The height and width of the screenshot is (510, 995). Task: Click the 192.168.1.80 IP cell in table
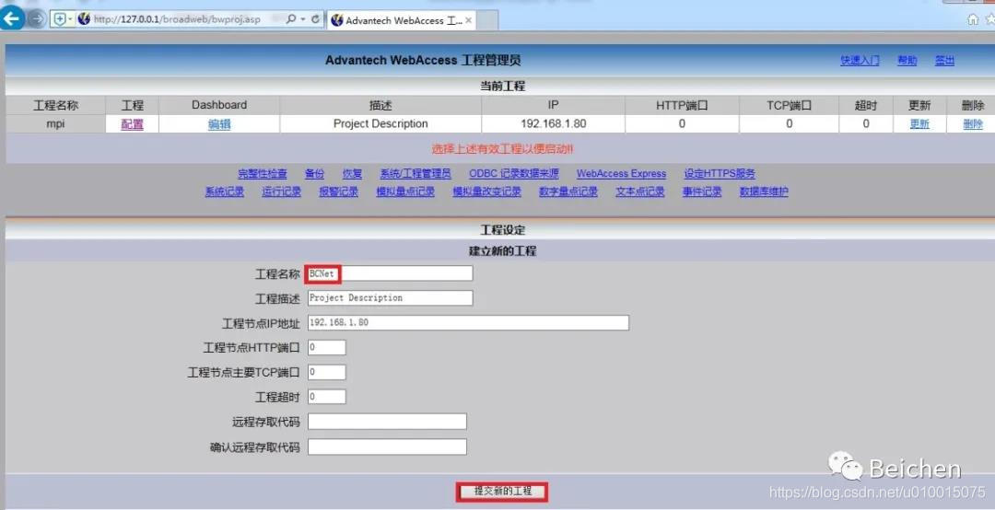(554, 123)
